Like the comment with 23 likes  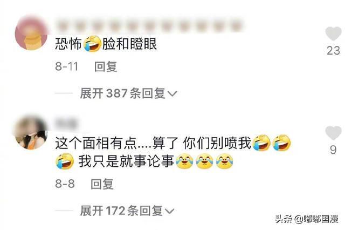point(333,33)
